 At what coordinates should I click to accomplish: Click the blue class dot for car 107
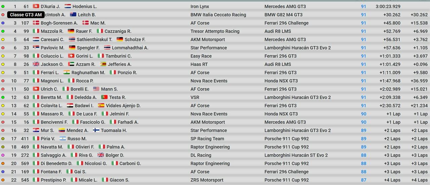click(x=3, y=23)
